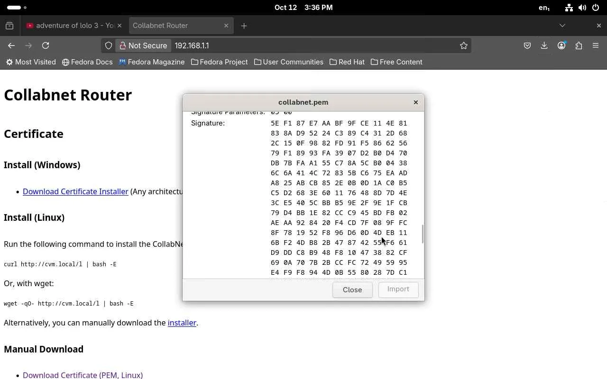
Task: Click the Firefox View tab list icon
Action: [x=9, y=26]
